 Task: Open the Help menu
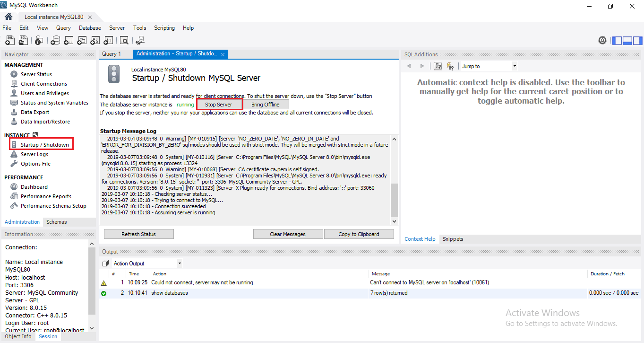pyautogui.click(x=188, y=28)
